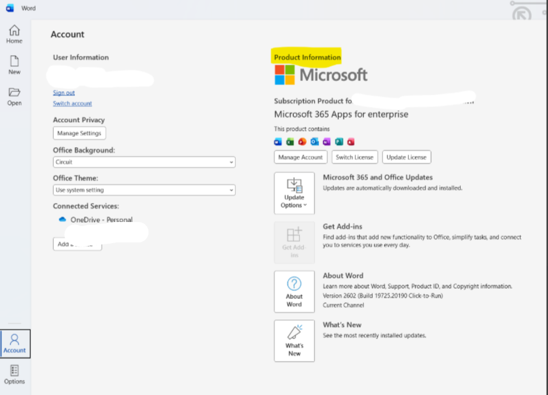Image resolution: width=548 pixels, height=395 pixels.
Task: Click the PowerPoint product icon
Action: click(303, 142)
